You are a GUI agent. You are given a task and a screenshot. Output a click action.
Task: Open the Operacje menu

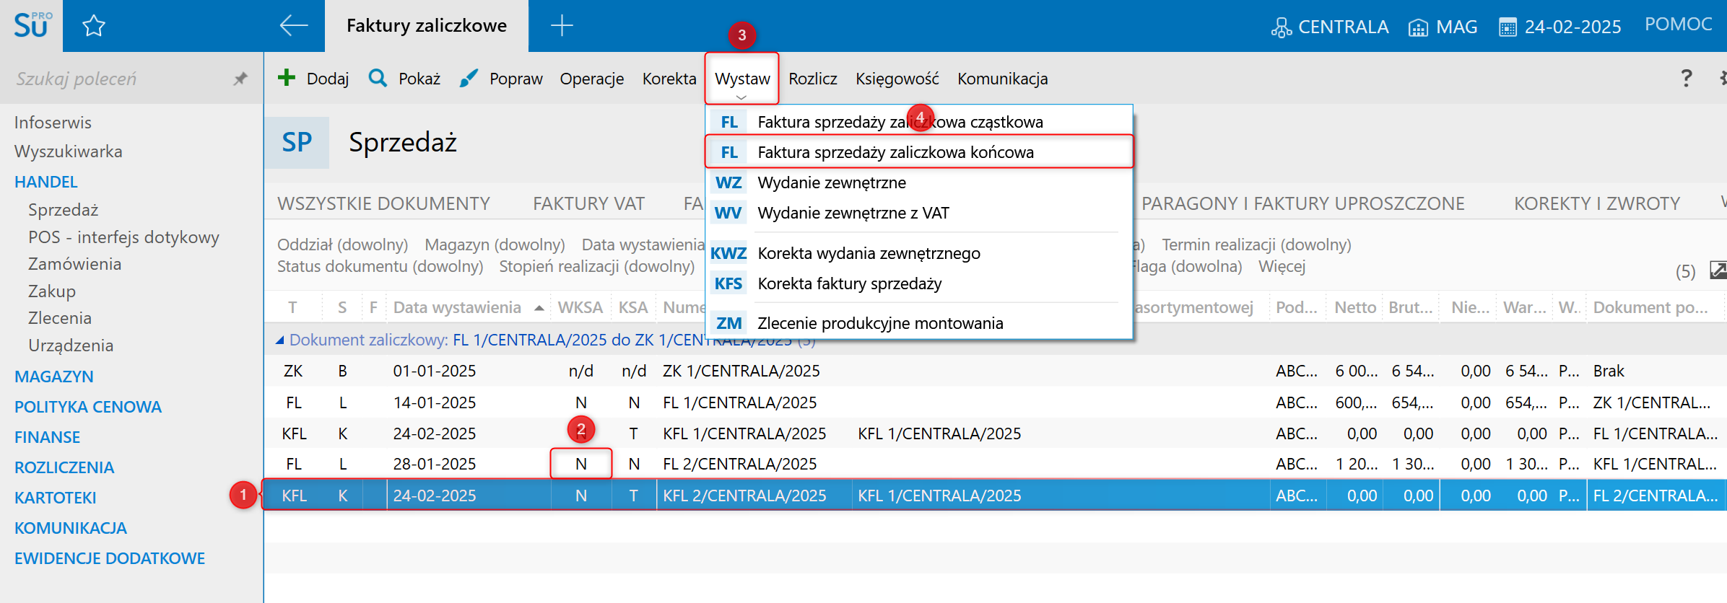592,79
